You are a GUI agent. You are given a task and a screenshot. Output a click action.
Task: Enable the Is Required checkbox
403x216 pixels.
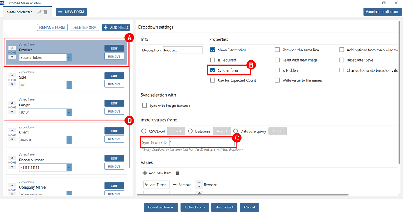213,60
